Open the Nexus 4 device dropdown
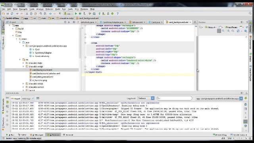The height and width of the screenshot is (143, 254). 211,27
